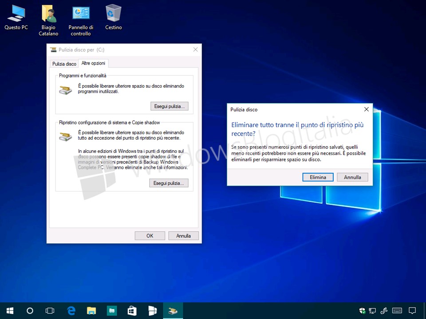Close the Pulizia disco confirmation dialog

(366, 109)
